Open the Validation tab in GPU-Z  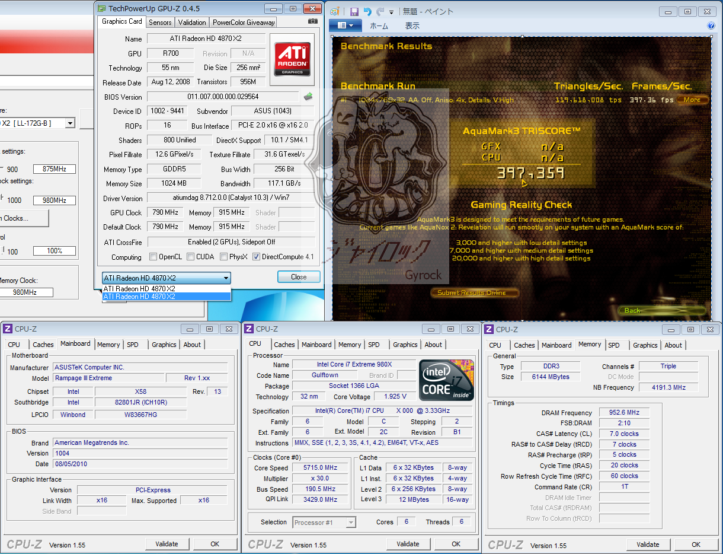point(192,22)
